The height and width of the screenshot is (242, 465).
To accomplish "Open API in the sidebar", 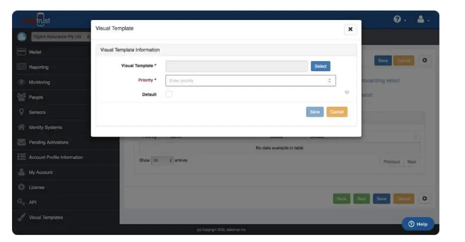I will [33, 202].
